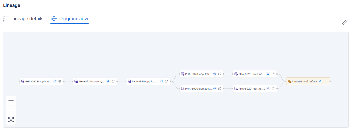This screenshot has width=351, height=130.
Task: Click dataset icon on PHA-5920-app_train node
Action: (x=183, y=74)
